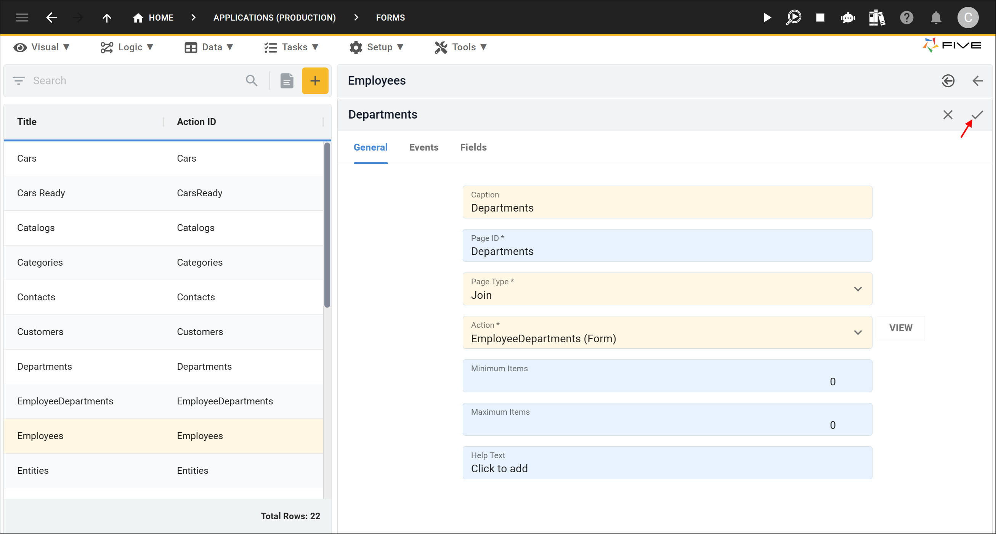Click APPLICATIONS (PRODUCTION) breadcrumb
Image resolution: width=996 pixels, height=534 pixels.
point(274,18)
